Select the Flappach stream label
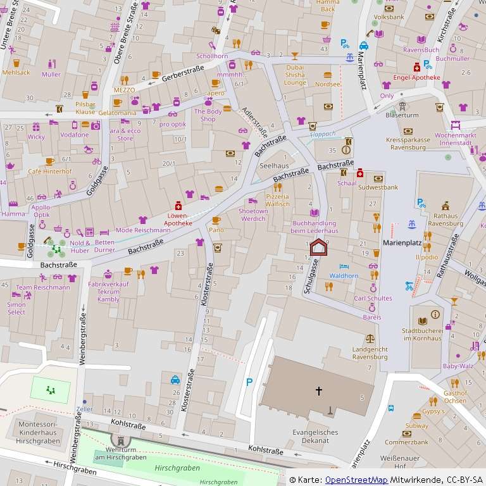The image size is (486, 486). [323, 134]
